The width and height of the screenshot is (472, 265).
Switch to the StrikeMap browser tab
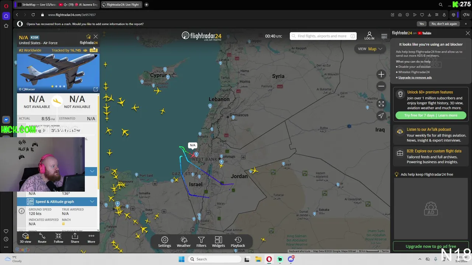pos(37,5)
